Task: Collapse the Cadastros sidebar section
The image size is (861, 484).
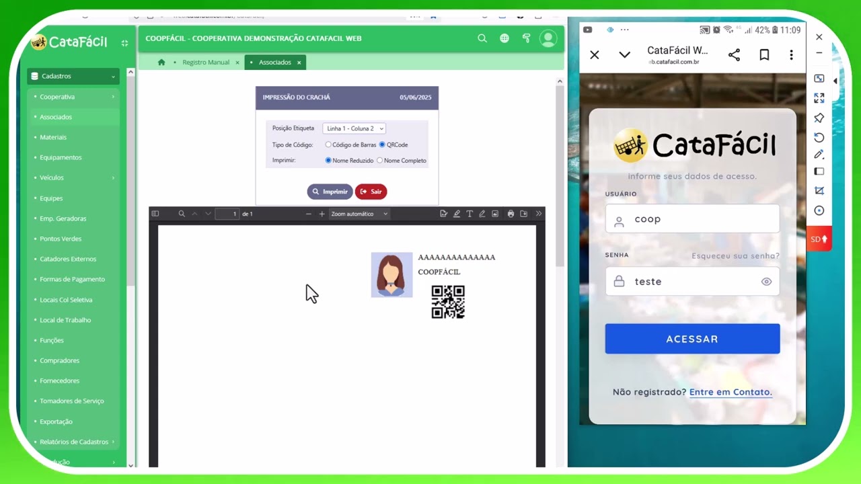Action: 73,76
